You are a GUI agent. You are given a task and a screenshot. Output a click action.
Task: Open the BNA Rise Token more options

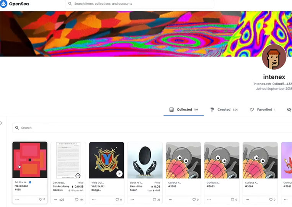click(132, 200)
